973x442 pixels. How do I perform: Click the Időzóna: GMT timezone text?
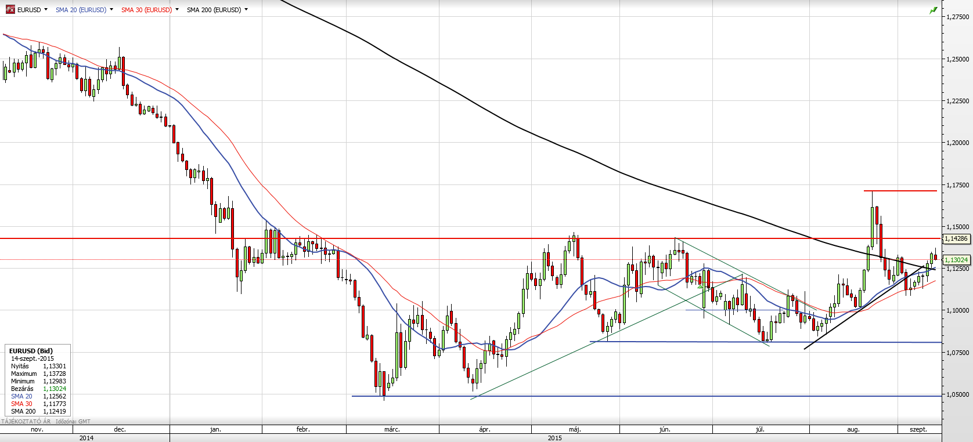[x=73, y=422]
